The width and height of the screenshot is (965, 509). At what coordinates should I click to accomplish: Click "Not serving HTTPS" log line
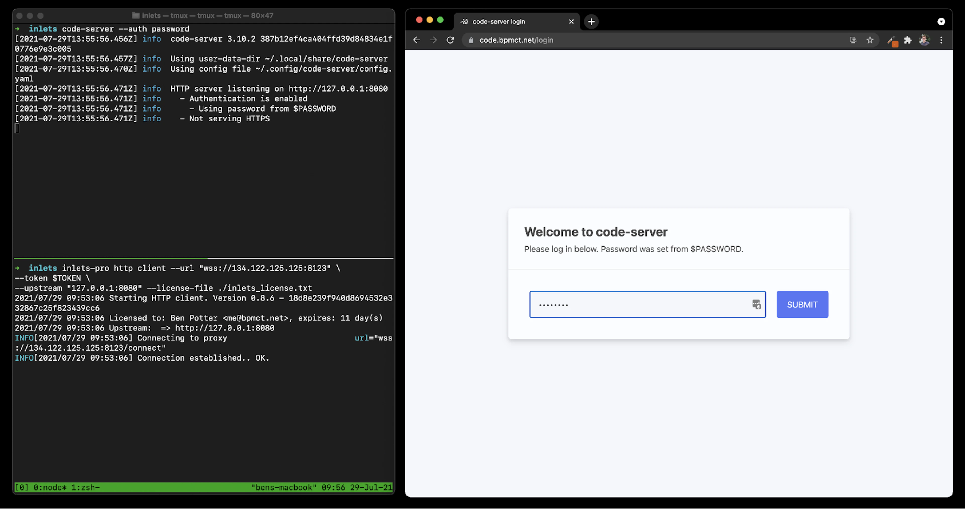pyautogui.click(x=229, y=118)
